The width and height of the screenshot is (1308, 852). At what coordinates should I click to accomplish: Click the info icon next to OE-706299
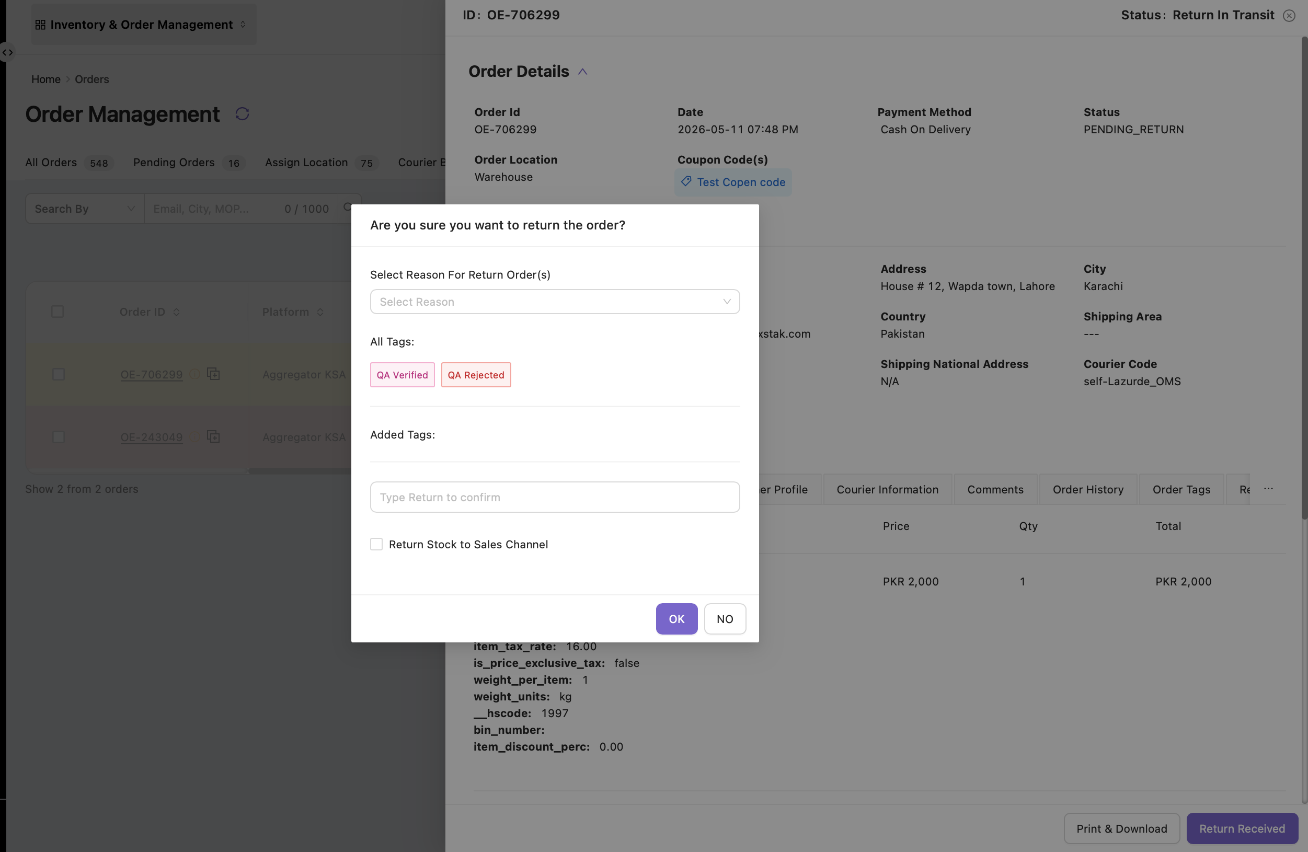(194, 374)
